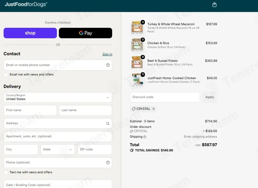Open the State dropdown
The image size is (258, 188).
[x=58, y=149]
